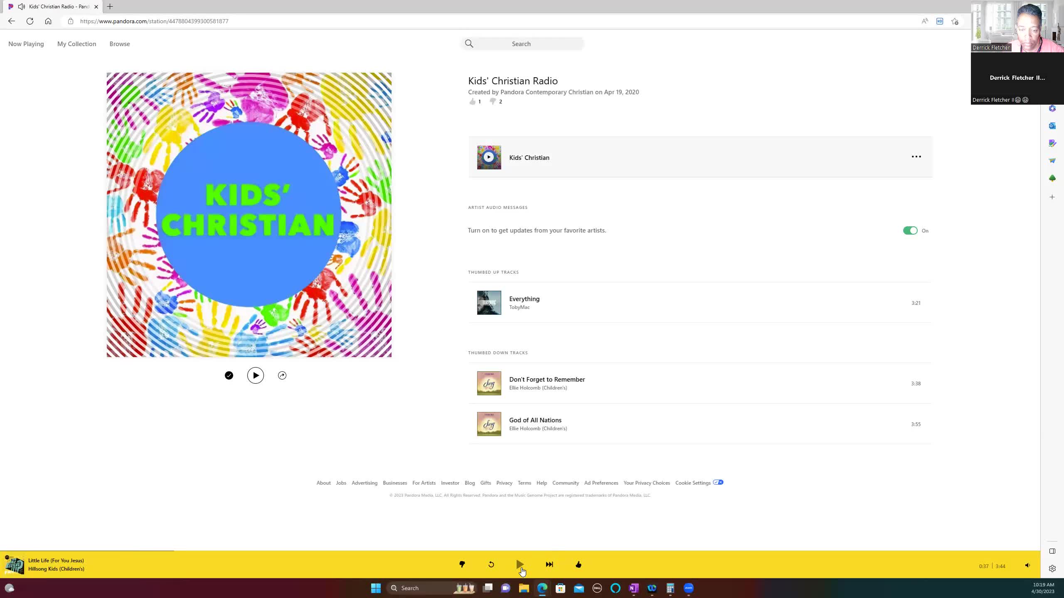
Task: Play the Kids' Christian seed thumbnail
Action: click(489, 157)
